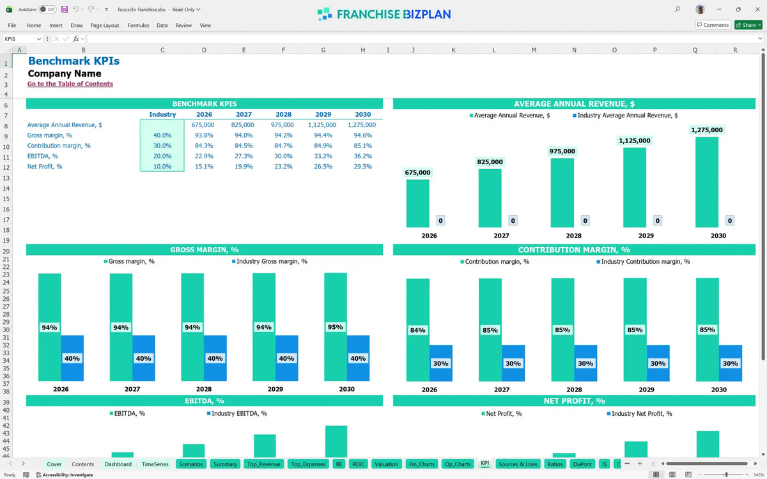Select the 2030 revenue cell 1,275,000

(362, 125)
